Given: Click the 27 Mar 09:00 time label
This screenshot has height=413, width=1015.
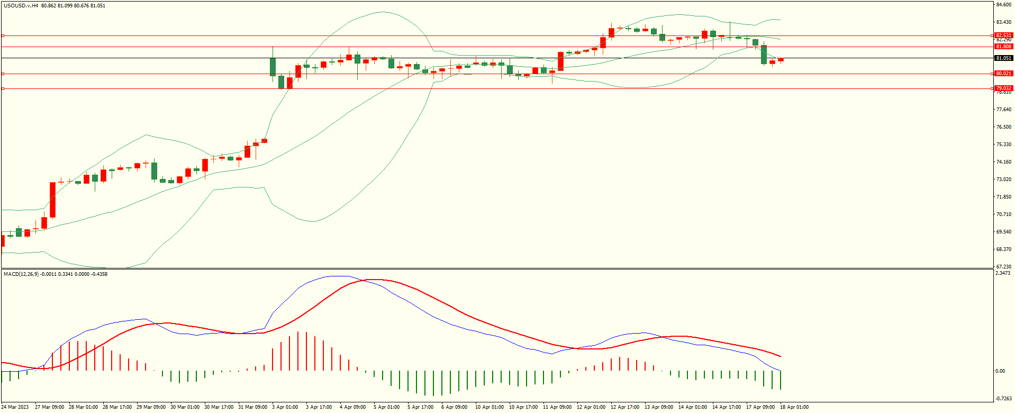Looking at the screenshot, I should coord(49,407).
